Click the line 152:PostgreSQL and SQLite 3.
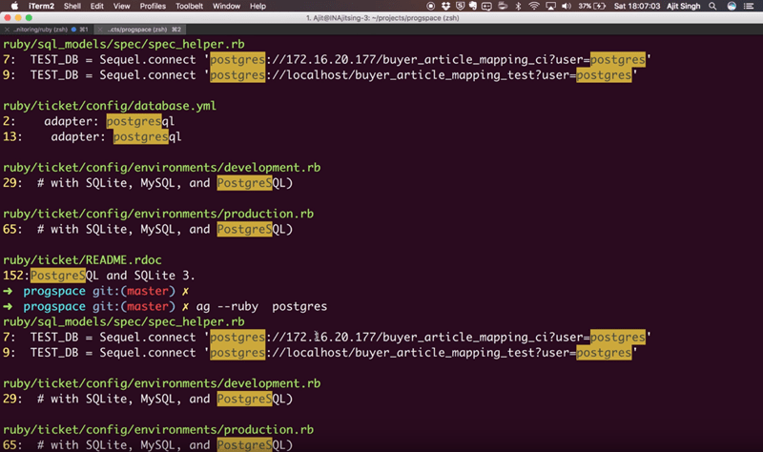Screen dimensions: 763x452 tap(99, 276)
